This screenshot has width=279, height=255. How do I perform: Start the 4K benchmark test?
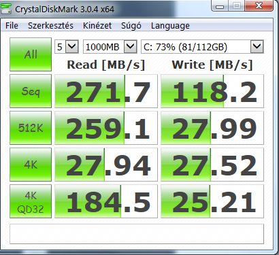pyautogui.click(x=31, y=165)
